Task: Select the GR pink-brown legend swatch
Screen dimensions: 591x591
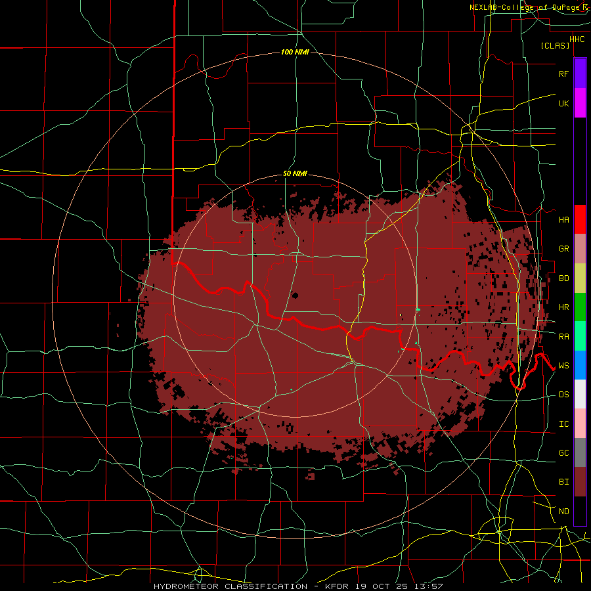Action: [x=580, y=248]
